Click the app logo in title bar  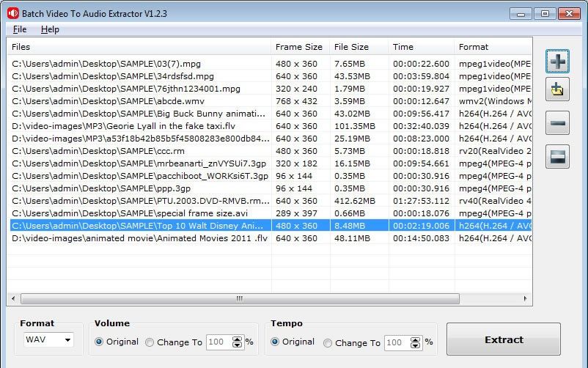(12, 13)
